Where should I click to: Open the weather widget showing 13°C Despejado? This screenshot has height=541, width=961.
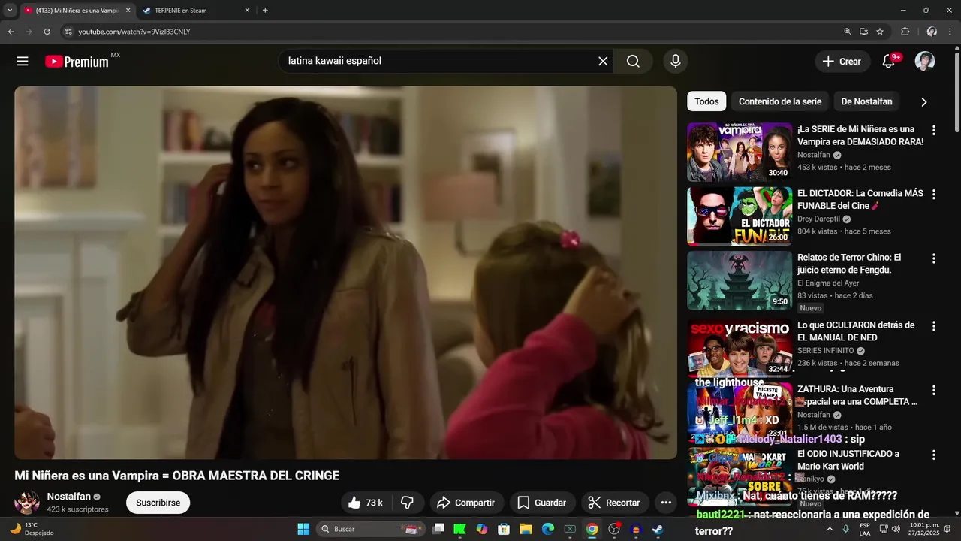[32, 529]
